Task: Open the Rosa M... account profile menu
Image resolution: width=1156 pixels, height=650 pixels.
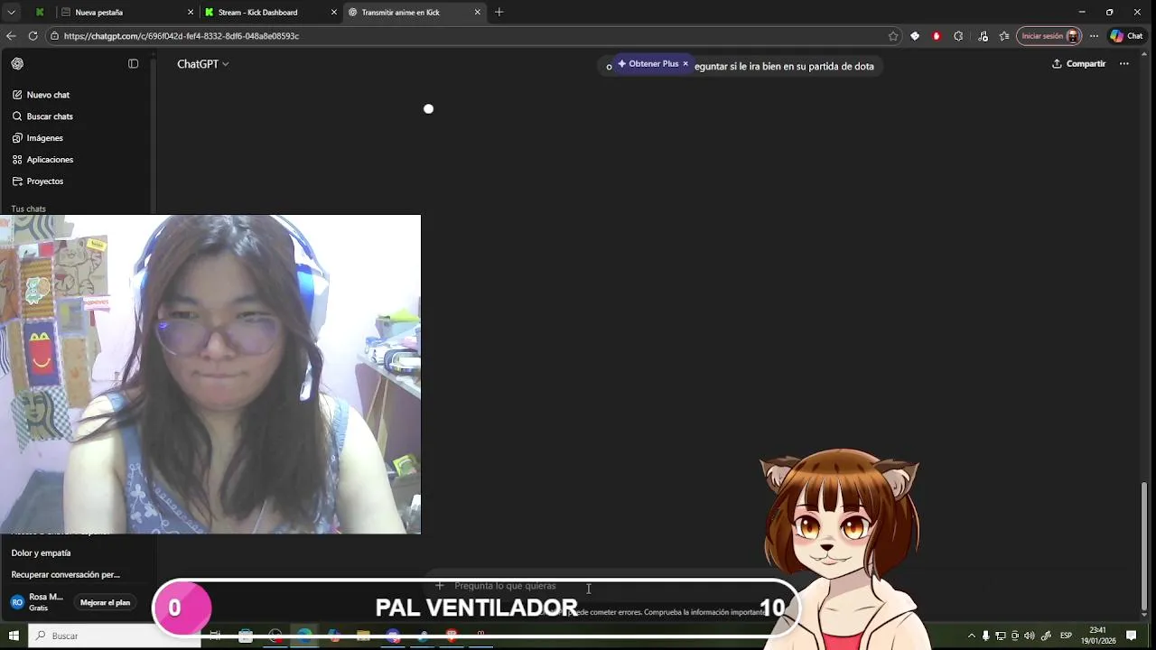Action: [x=37, y=602]
